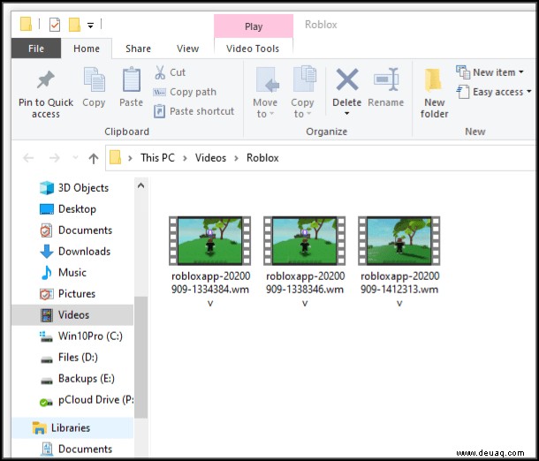Click the folder icon in title bar
The image size is (539, 461).
pos(27,25)
